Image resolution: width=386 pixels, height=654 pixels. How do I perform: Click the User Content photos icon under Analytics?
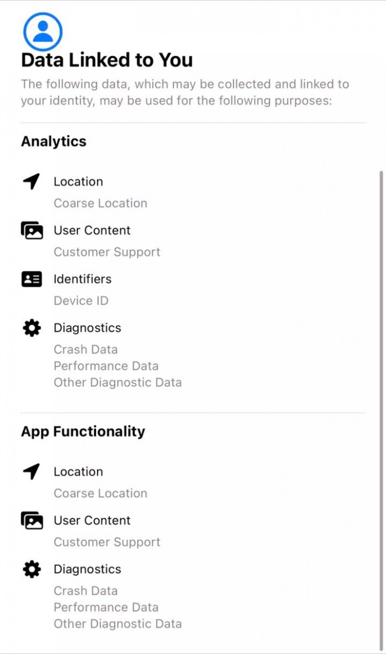pos(31,230)
